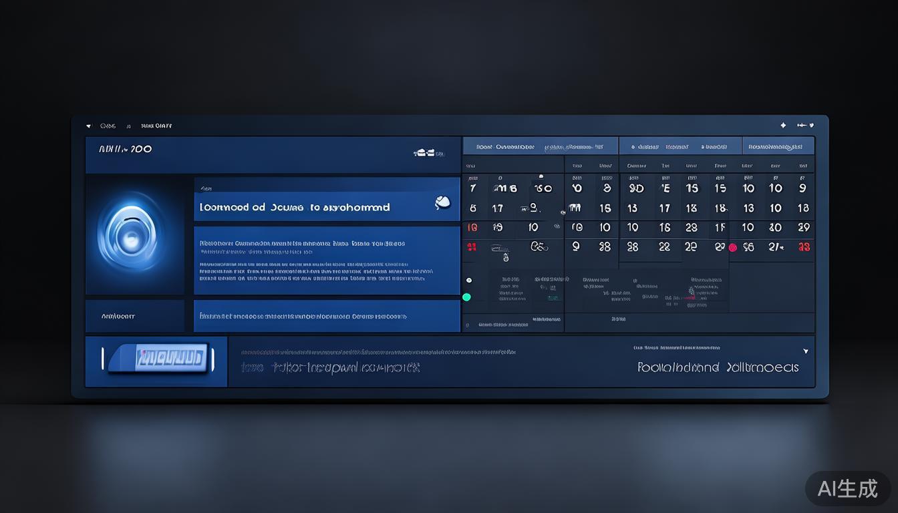Image resolution: width=898 pixels, height=513 pixels.
Task: Click the large text in the bottom-right panel
Action: (x=718, y=367)
